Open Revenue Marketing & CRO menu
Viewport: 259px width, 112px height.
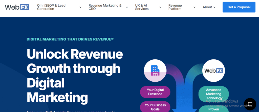105,7
